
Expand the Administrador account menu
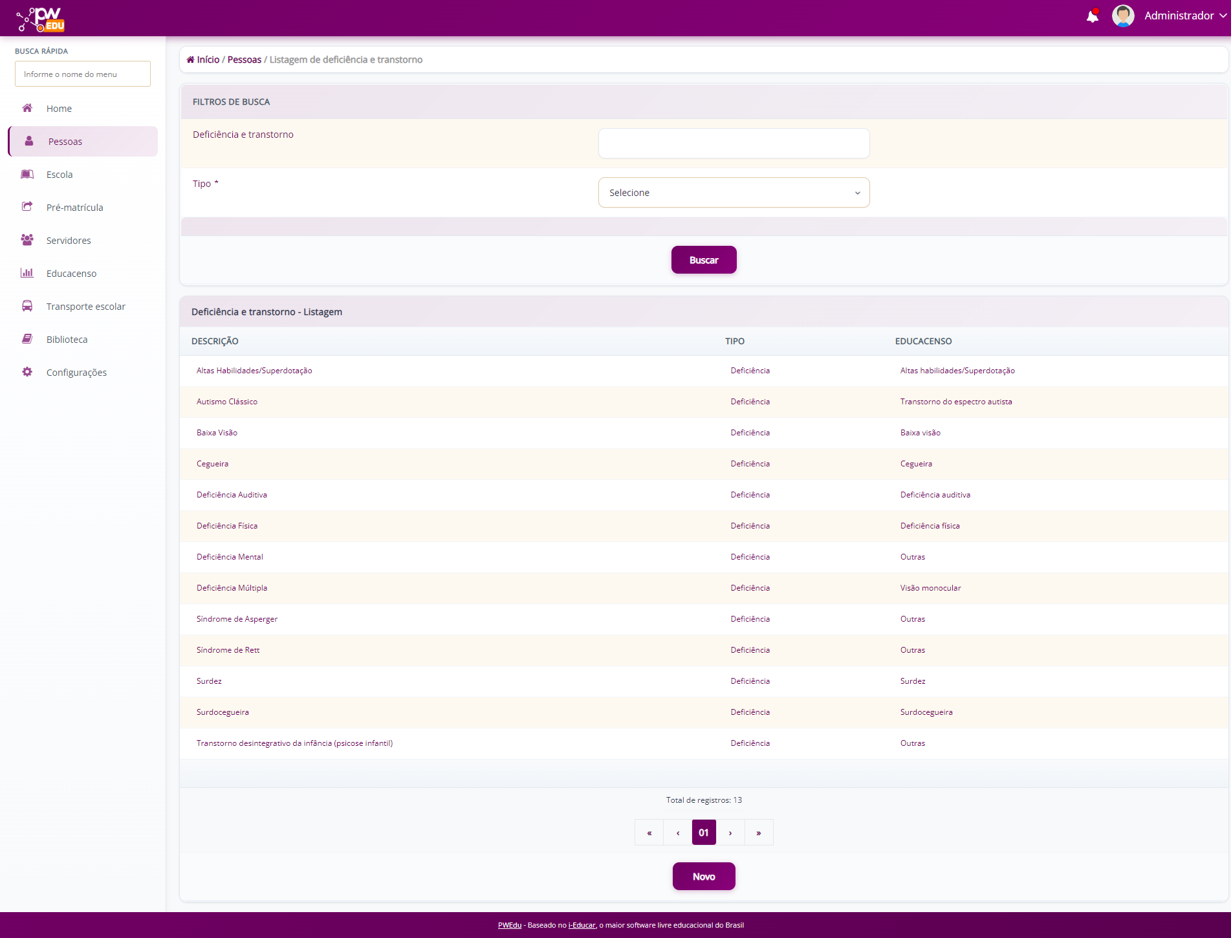click(x=1185, y=16)
